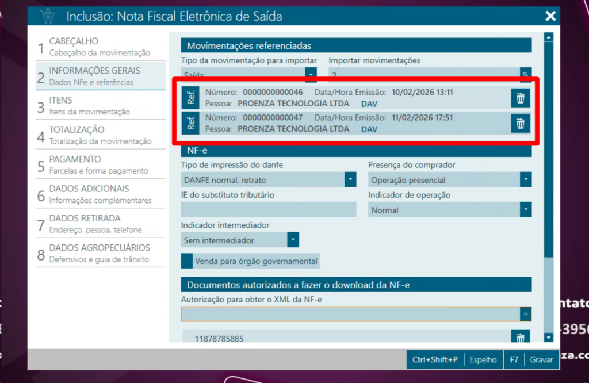The image size is (589, 383).
Task: Click the search icon in Importar movimentações
Action: point(525,75)
